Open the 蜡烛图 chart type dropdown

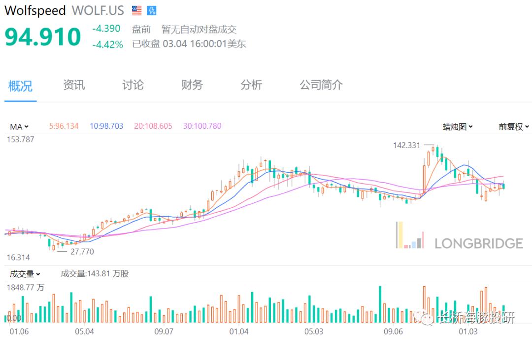pos(458,127)
